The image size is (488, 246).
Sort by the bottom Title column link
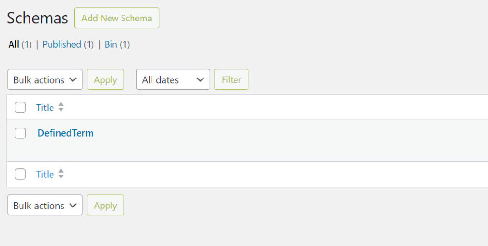click(x=45, y=175)
